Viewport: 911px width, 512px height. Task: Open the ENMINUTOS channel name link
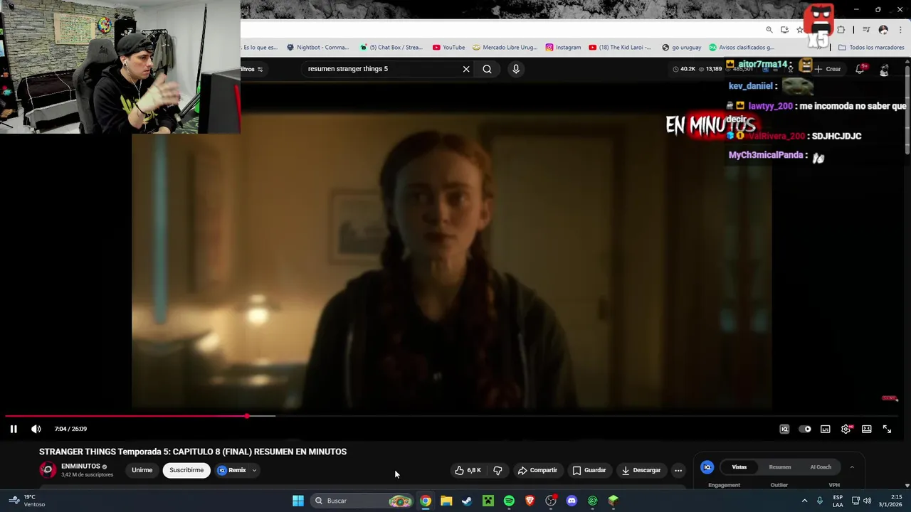point(80,466)
